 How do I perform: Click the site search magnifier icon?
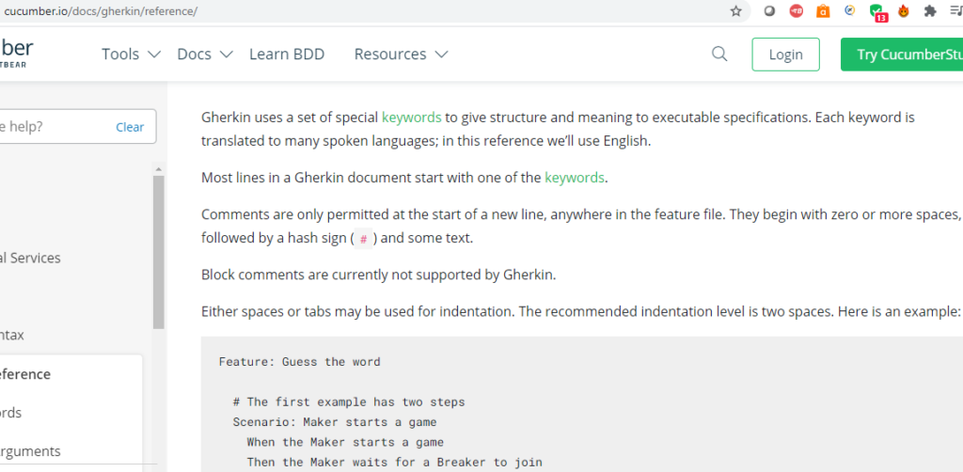point(719,54)
